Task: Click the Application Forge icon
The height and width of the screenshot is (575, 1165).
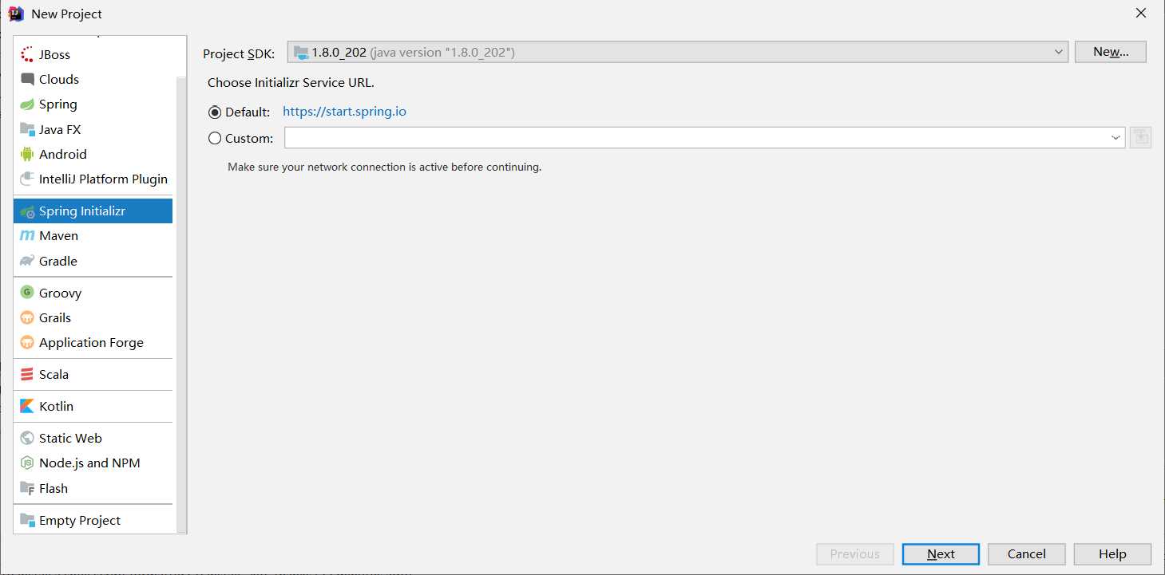Action: [x=27, y=342]
